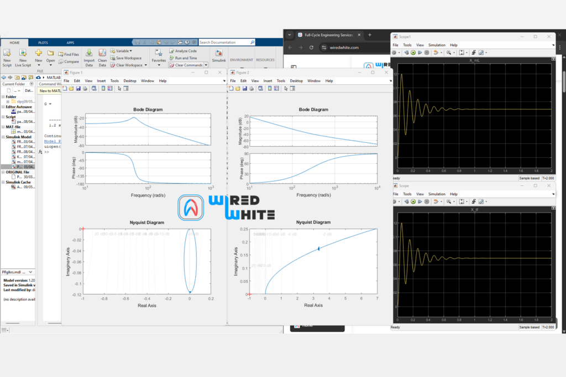Open Figure 1 Desktop menu
This screenshot has width=566, height=377.
pos(129,81)
